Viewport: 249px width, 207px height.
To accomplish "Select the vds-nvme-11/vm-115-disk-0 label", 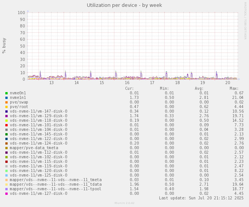I will pyautogui.click(x=39, y=161).
